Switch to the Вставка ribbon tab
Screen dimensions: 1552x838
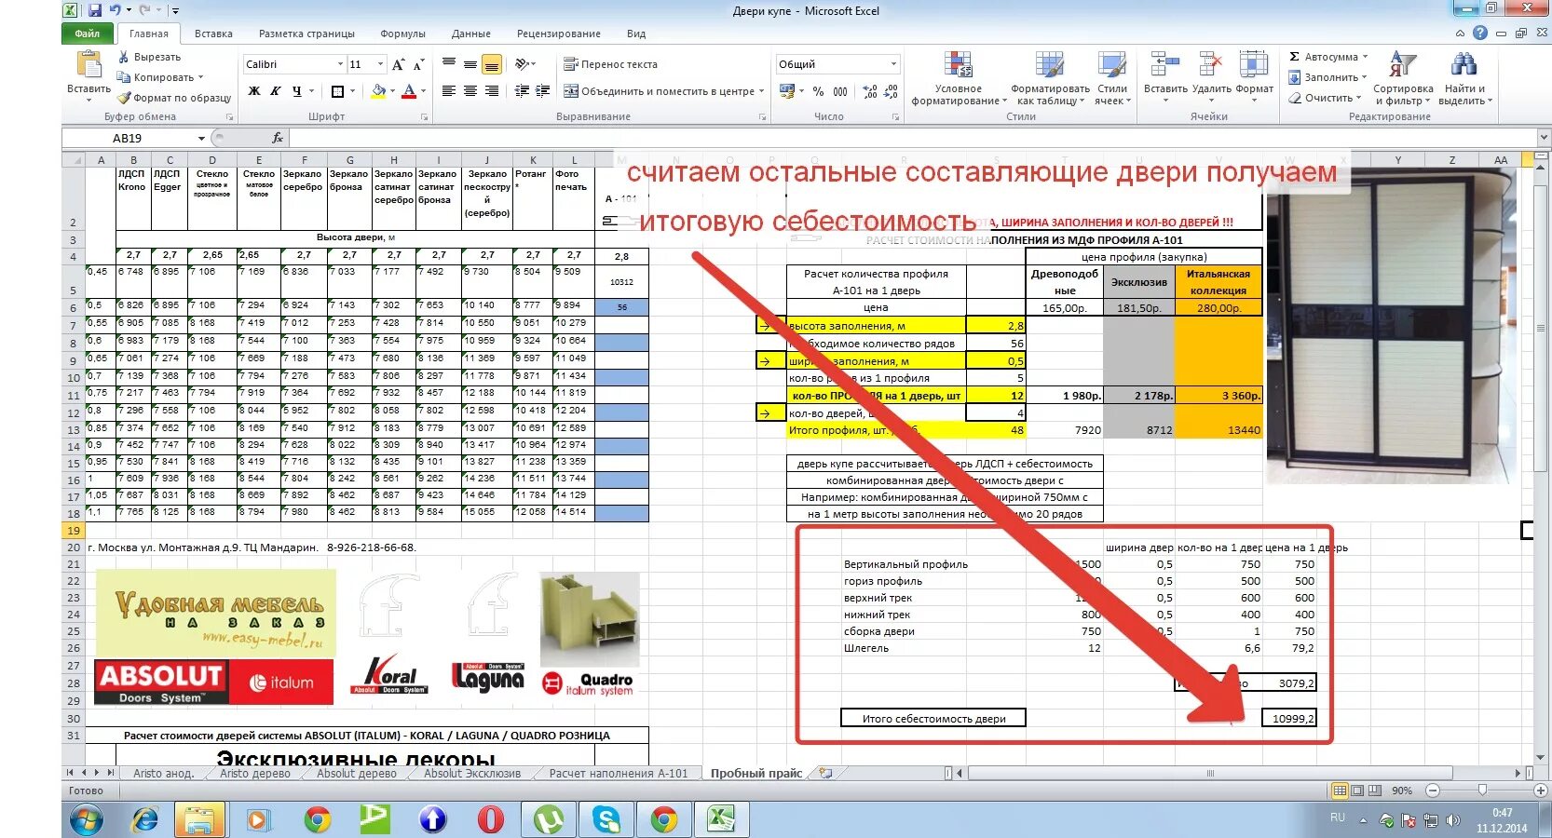pos(213,34)
